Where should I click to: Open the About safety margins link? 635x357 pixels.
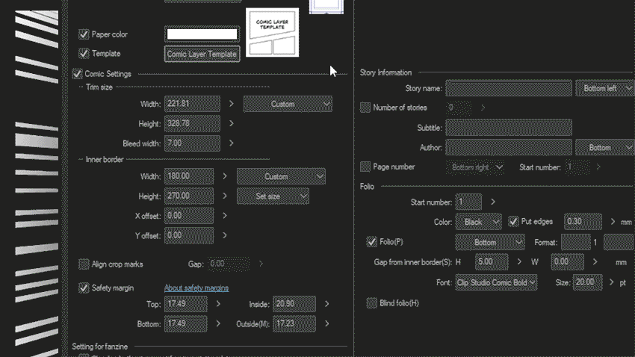tap(196, 288)
